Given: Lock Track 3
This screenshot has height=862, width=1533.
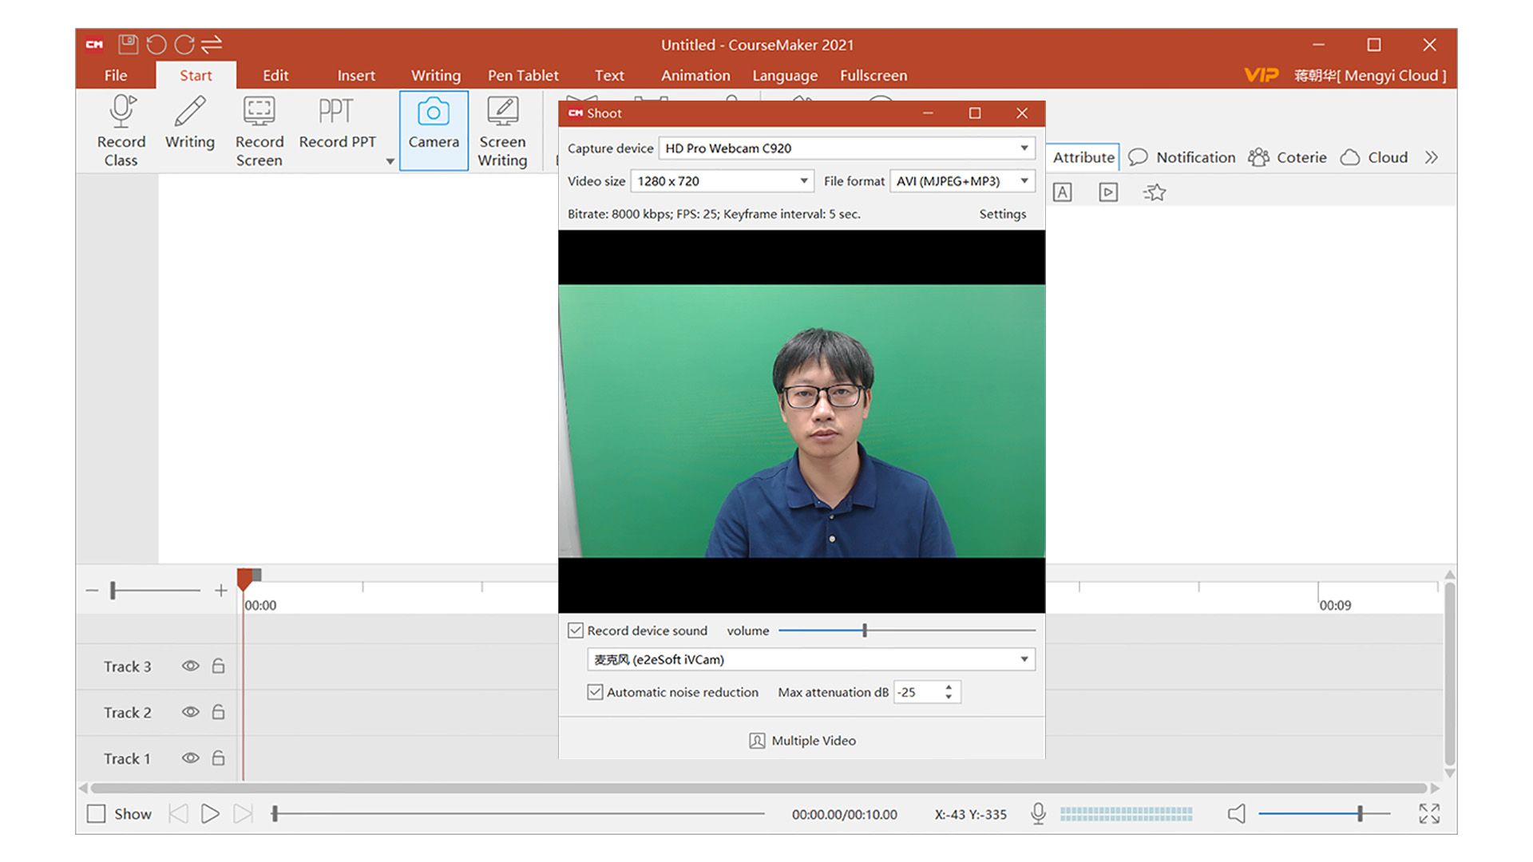Looking at the screenshot, I should click(x=218, y=666).
